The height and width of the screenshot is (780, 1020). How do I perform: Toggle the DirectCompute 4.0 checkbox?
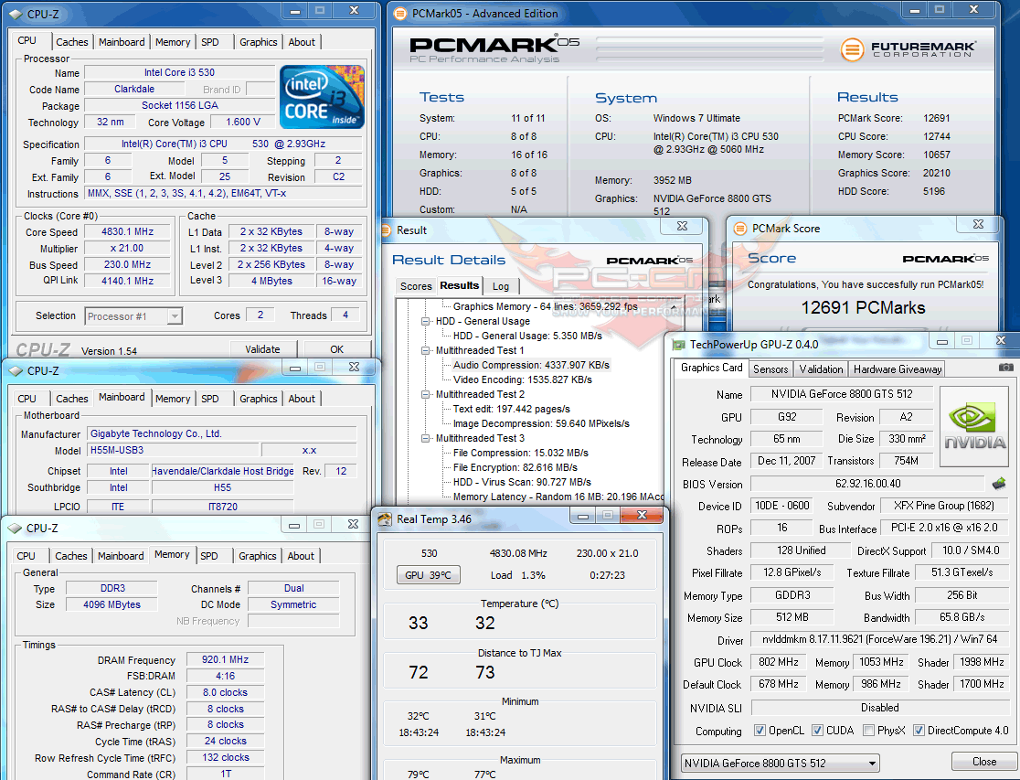(919, 730)
